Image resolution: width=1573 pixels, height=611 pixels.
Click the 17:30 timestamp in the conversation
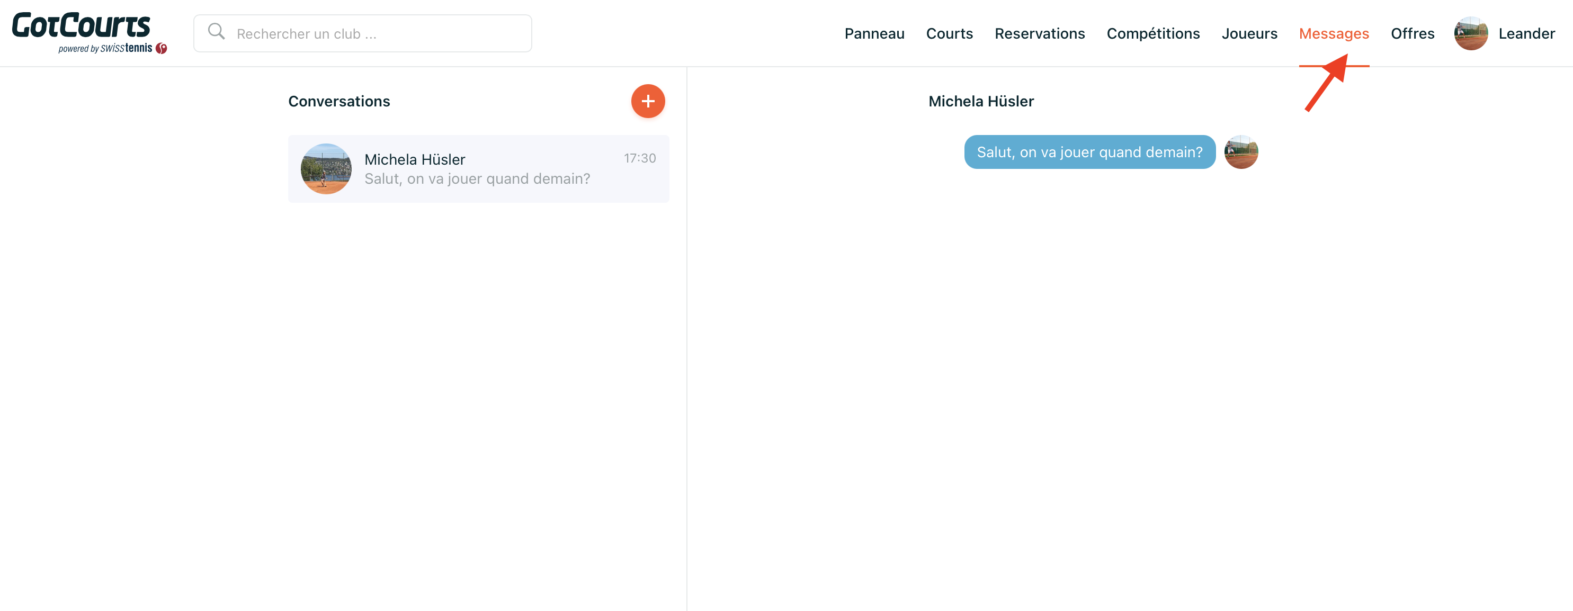tap(639, 159)
